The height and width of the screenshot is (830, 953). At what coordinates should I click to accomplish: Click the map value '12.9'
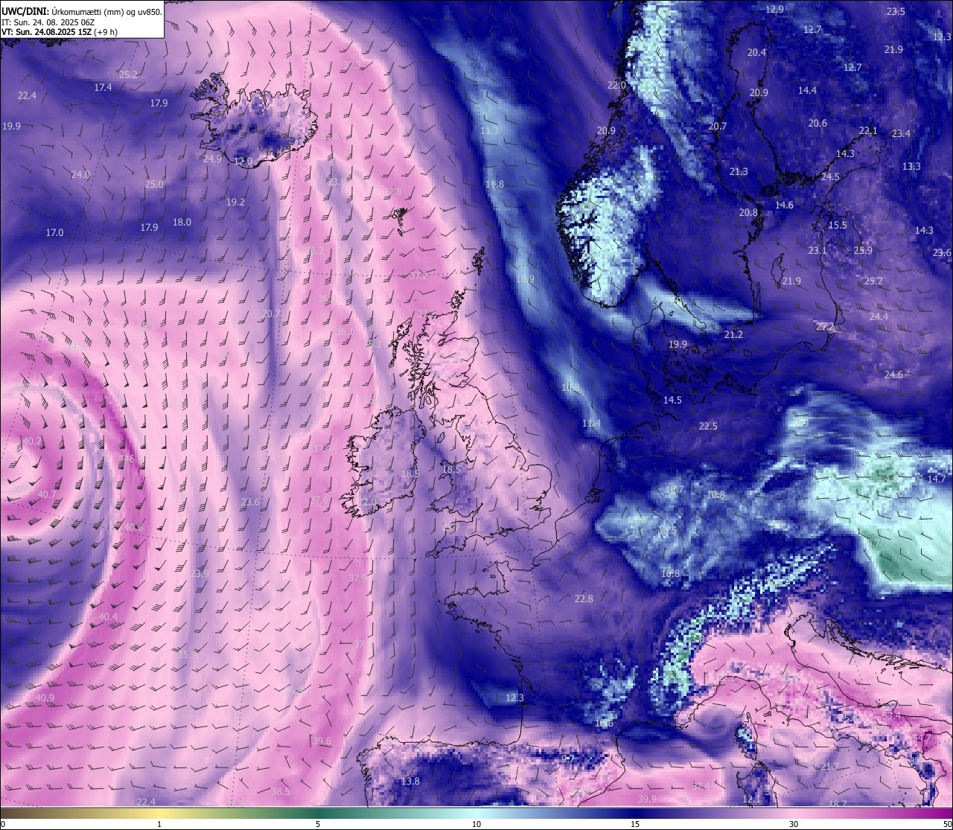(774, 9)
